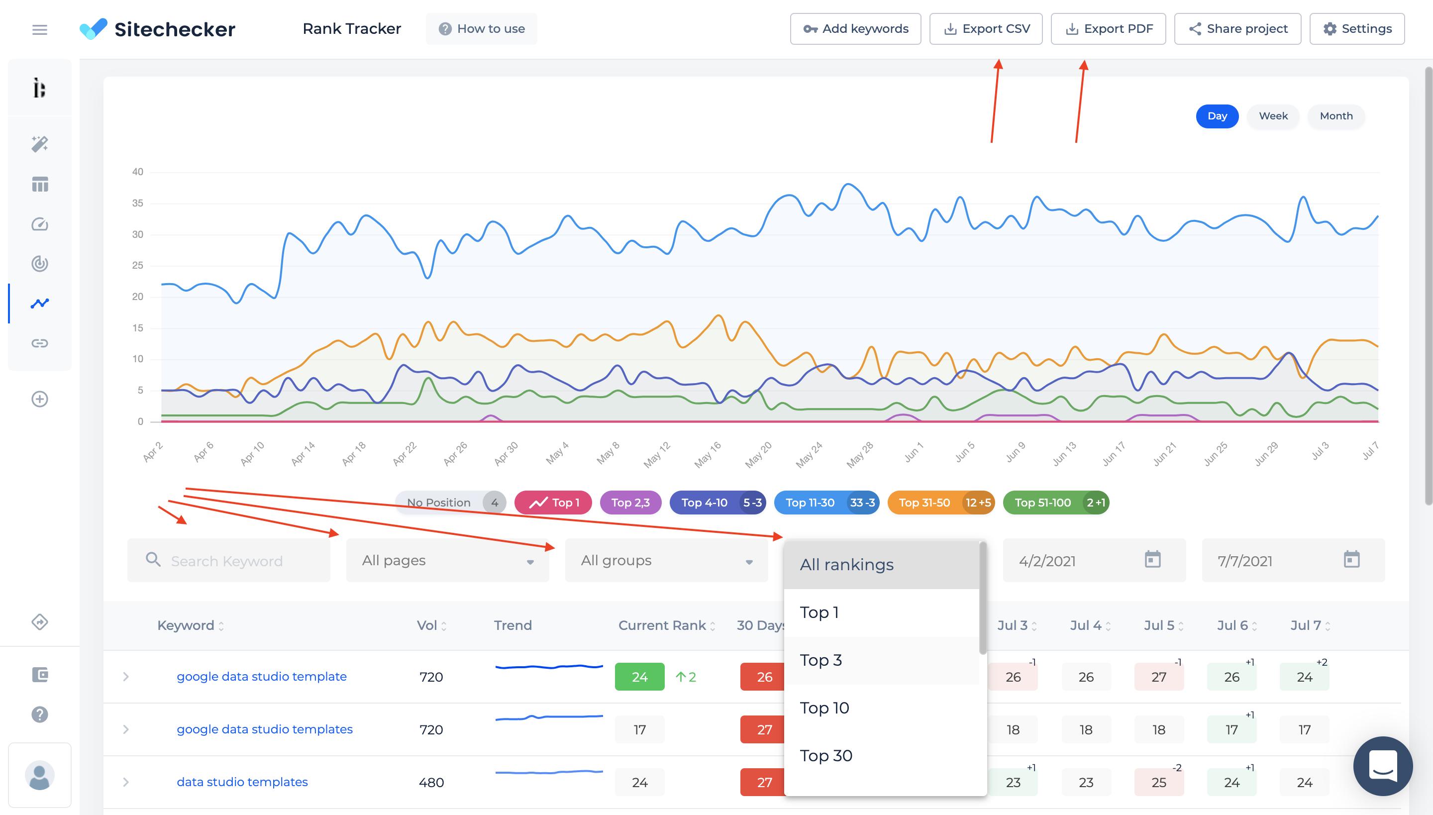Image resolution: width=1433 pixels, height=815 pixels.
Task: Toggle the Top 11-30 chart series
Action: [x=827, y=503]
